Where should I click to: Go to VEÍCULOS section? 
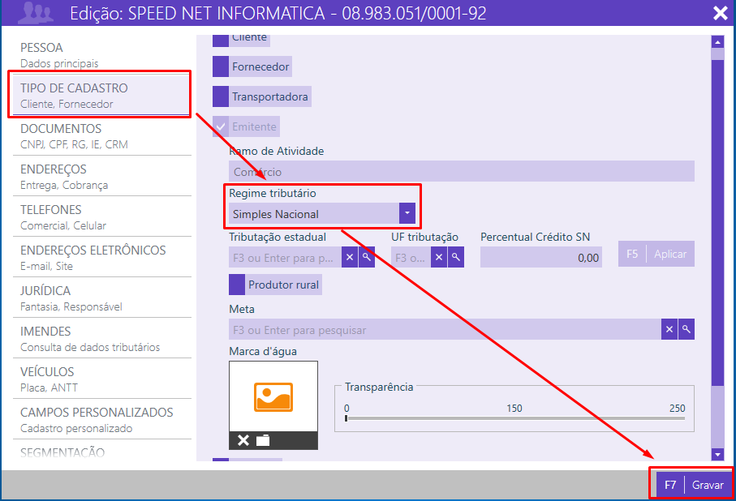tap(102, 379)
